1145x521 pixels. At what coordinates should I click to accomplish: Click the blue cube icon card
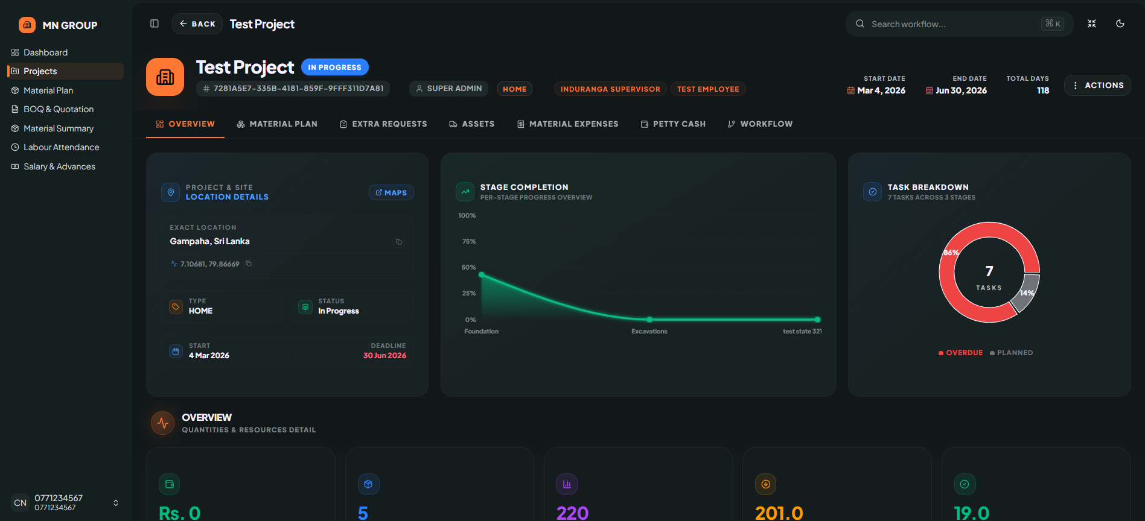(368, 484)
